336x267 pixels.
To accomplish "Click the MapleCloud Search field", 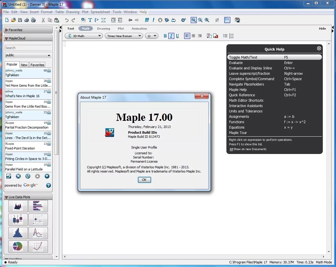I will click(x=28, y=48).
